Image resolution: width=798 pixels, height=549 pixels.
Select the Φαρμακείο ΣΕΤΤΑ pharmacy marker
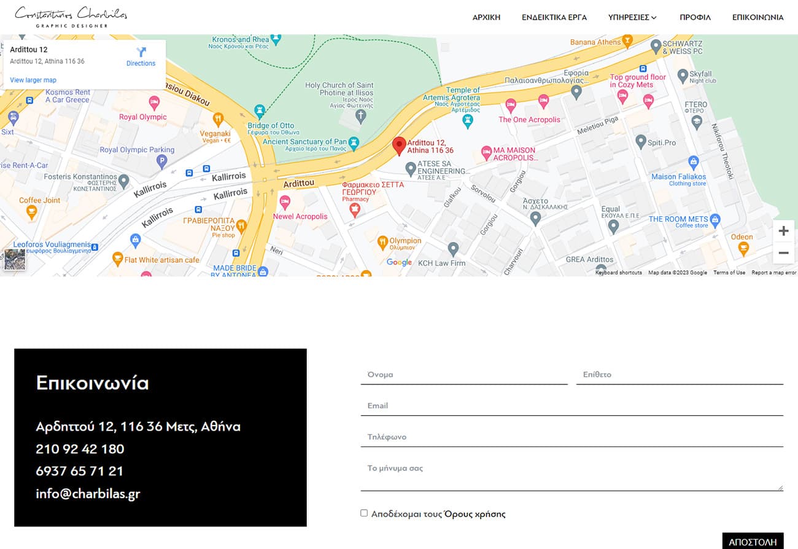click(354, 211)
